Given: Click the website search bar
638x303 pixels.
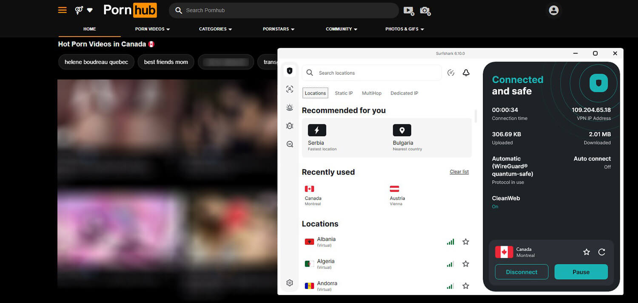Looking at the screenshot, I should [x=284, y=10].
